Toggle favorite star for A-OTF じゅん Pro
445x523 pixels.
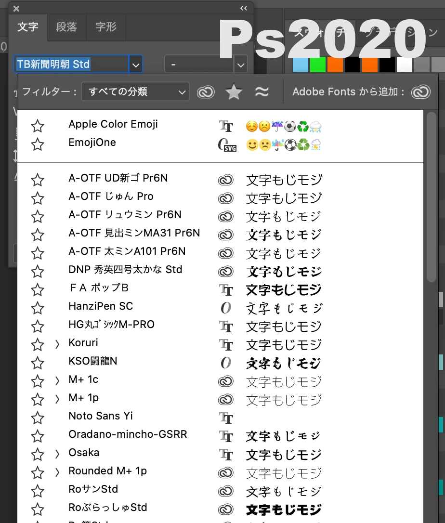[38, 198]
